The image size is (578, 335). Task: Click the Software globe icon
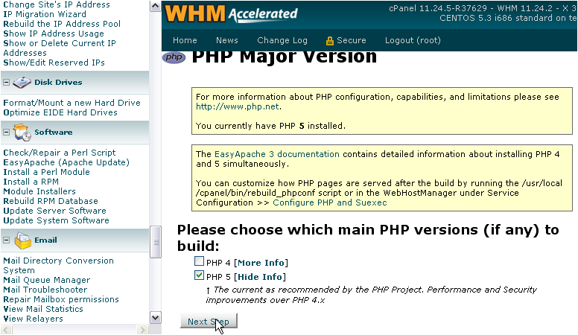click(22, 133)
